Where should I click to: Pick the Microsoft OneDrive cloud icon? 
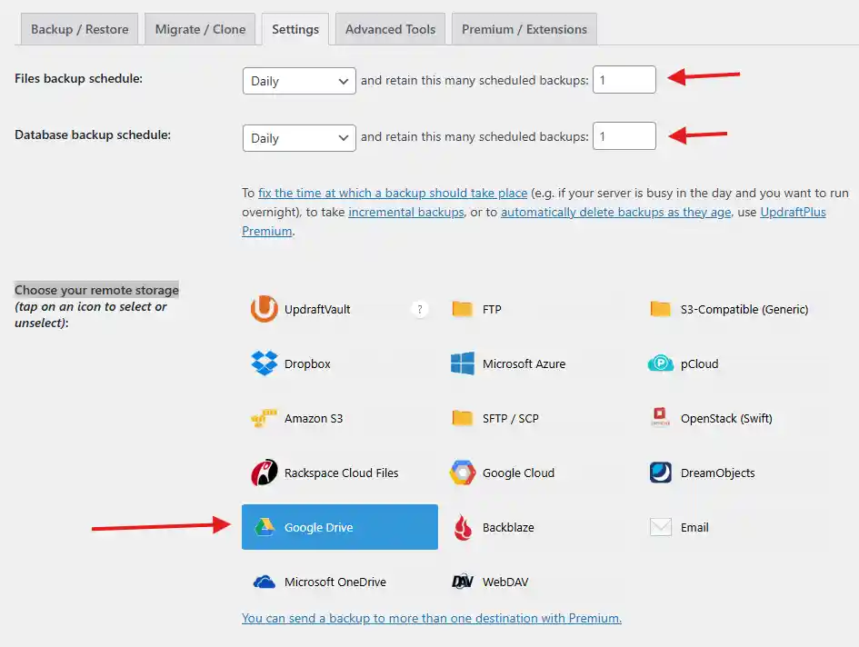(x=264, y=582)
